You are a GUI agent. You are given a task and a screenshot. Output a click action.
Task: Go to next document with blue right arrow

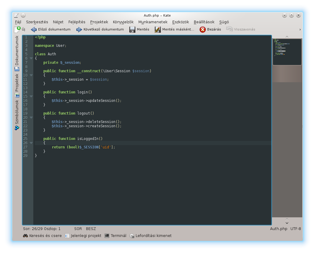pos(79,29)
